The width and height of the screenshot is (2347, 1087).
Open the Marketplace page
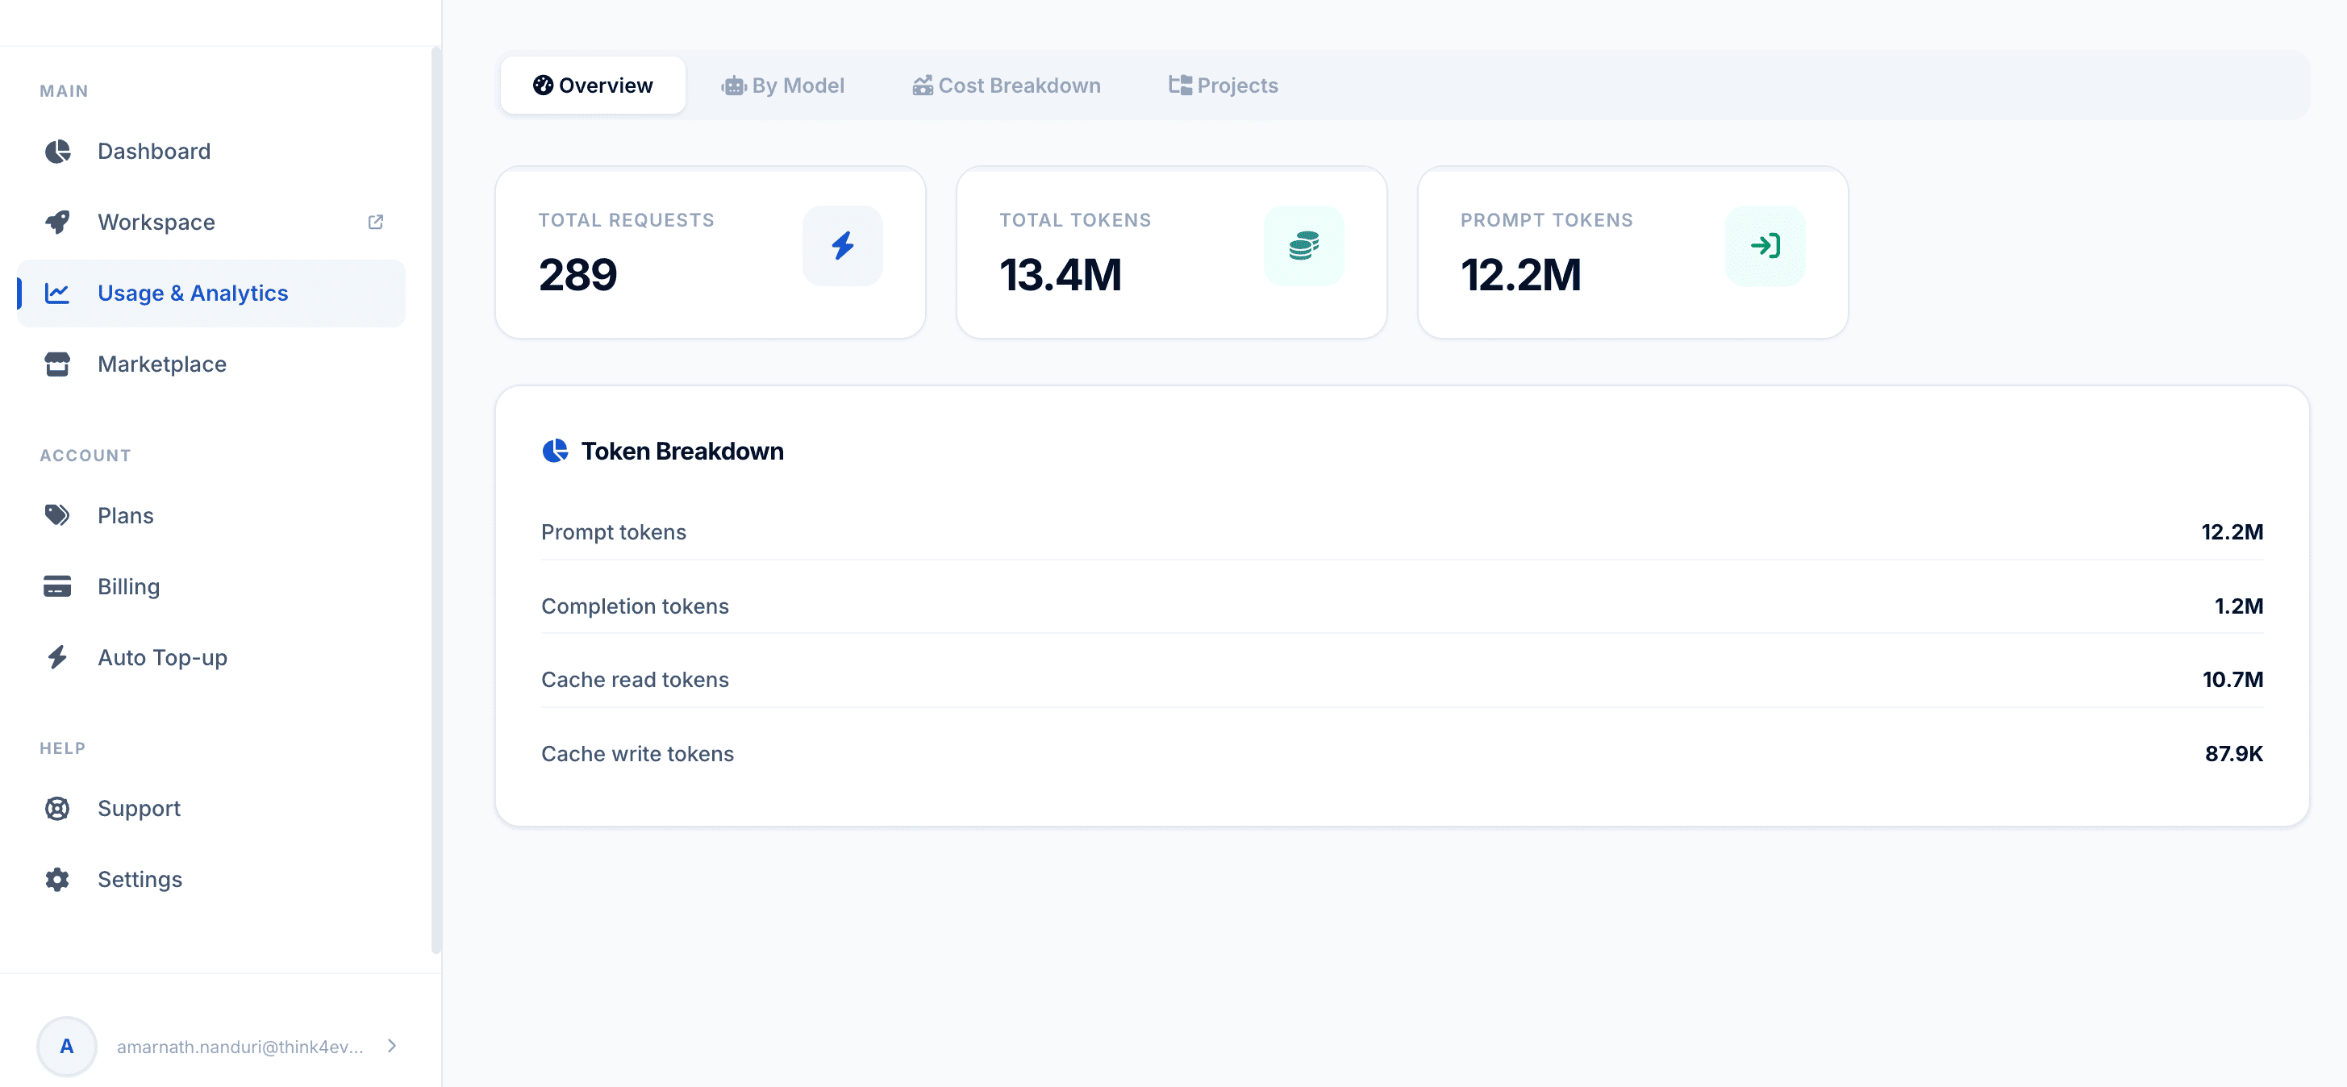tap(211, 364)
